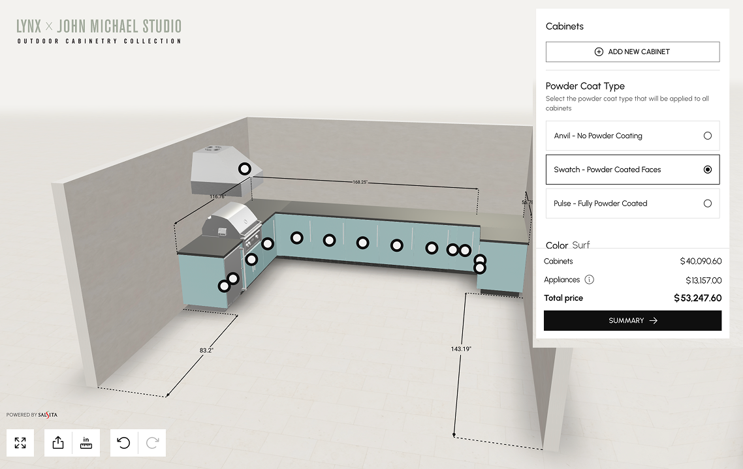
Task: Click the Powered by Salsita link
Action: click(x=31, y=414)
